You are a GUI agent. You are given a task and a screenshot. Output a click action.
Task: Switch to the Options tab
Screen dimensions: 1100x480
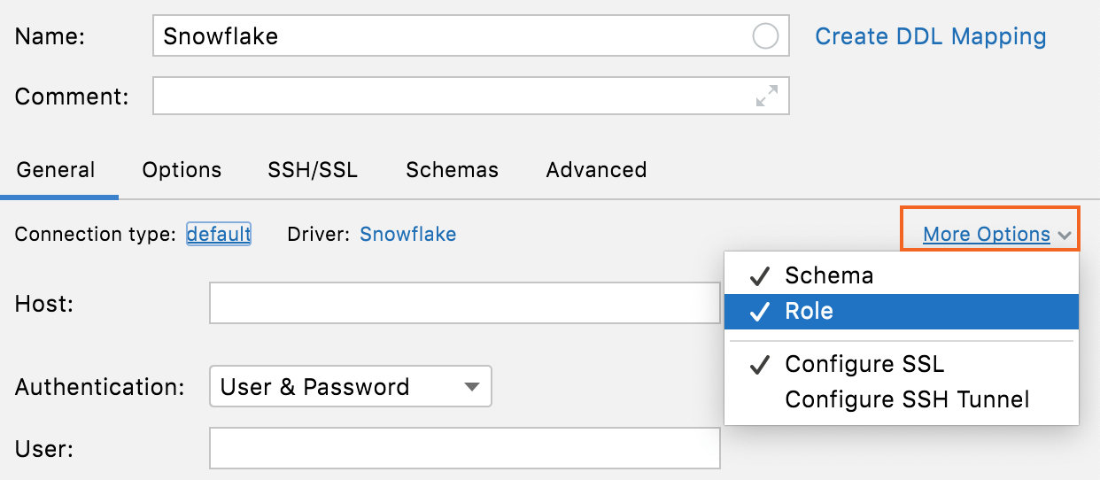coord(182,170)
